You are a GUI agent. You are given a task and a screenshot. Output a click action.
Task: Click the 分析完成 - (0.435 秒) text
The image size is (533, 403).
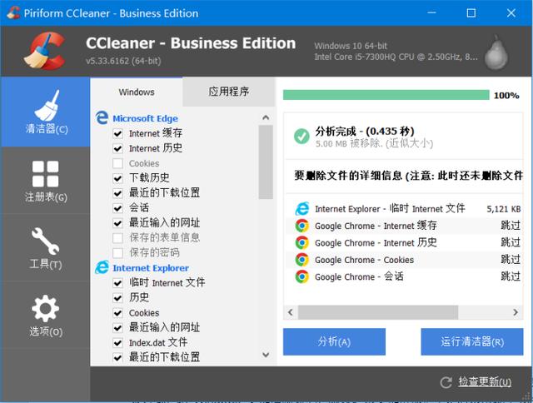click(365, 132)
